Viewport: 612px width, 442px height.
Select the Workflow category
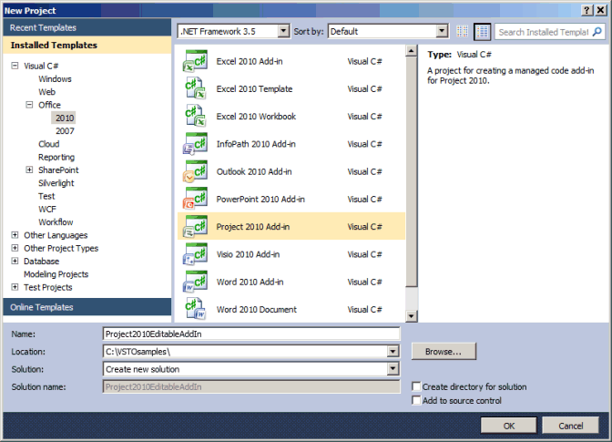56,221
